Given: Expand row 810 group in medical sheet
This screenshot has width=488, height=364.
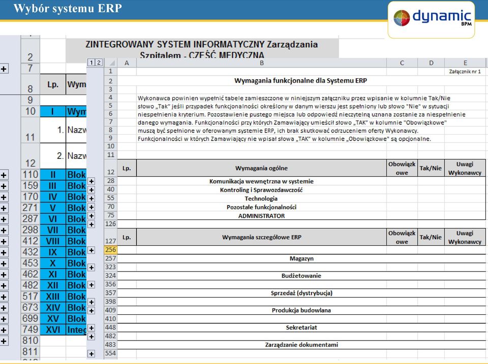Looking at the screenshot, I should click(4, 341).
